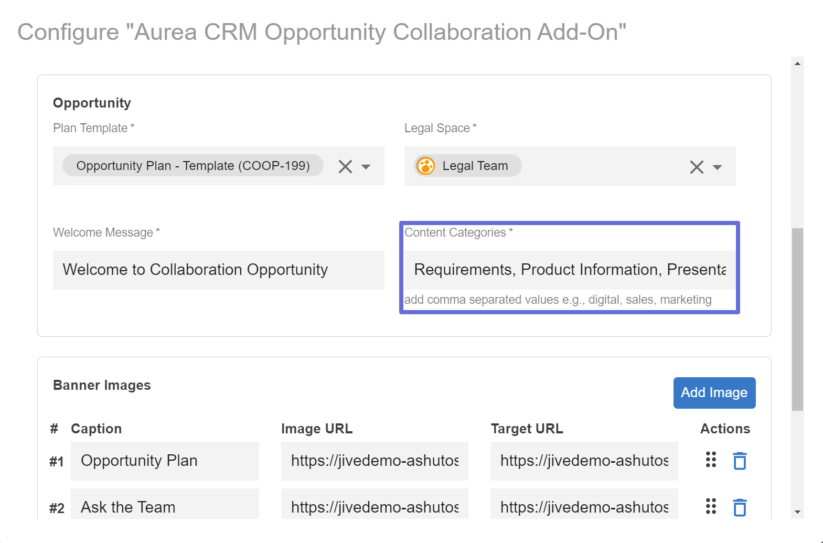This screenshot has height=543, width=823.
Task: Expand the Legal Space dropdown arrow
Action: [x=718, y=167]
